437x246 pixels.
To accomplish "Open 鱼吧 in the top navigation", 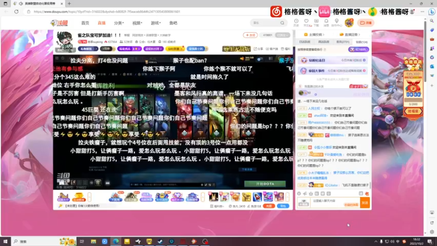I will click(173, 23).
